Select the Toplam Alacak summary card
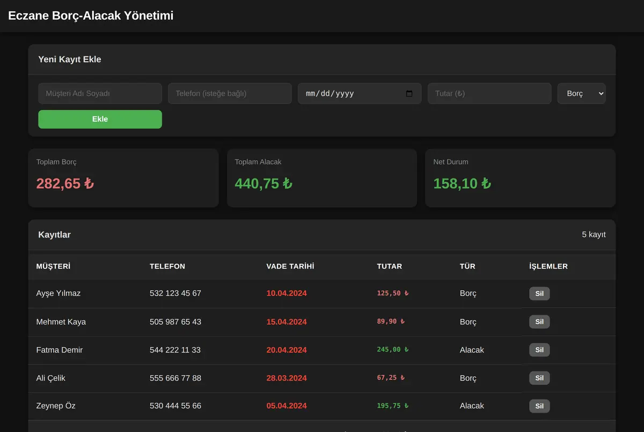This screenshot has width=644, height=432. point(322,178)
